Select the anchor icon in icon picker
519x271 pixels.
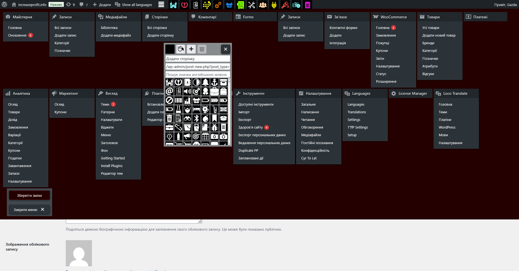(214, 82)
